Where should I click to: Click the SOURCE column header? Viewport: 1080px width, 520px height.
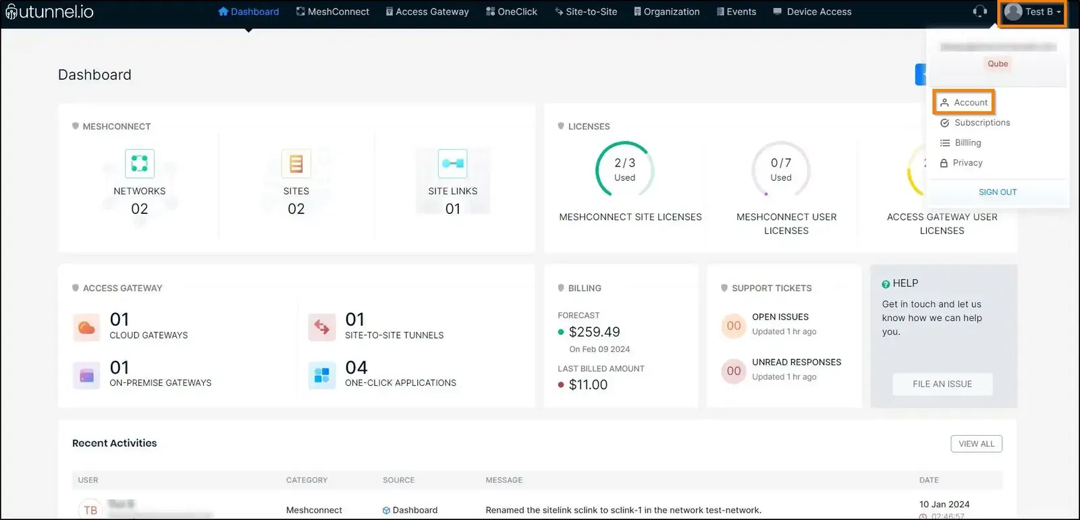coord(399,480)
